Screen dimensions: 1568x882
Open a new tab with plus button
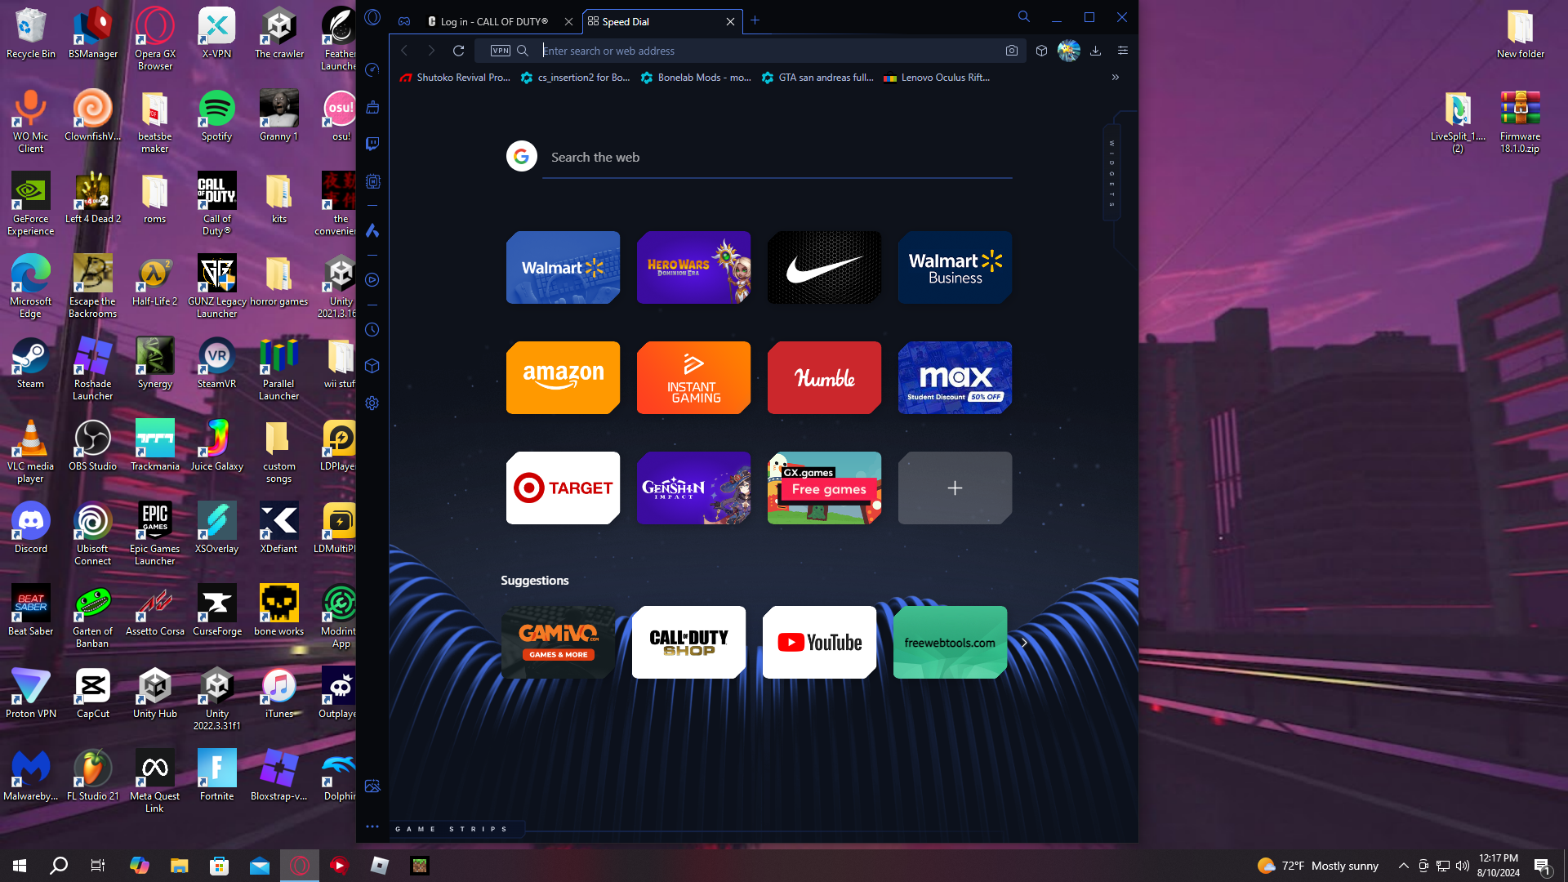755,20
